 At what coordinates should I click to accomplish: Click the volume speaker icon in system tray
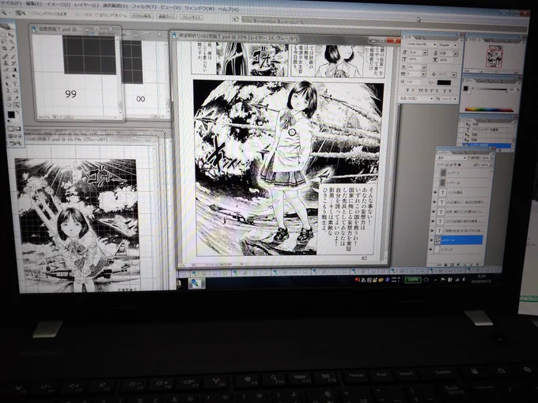click(464, 280)
